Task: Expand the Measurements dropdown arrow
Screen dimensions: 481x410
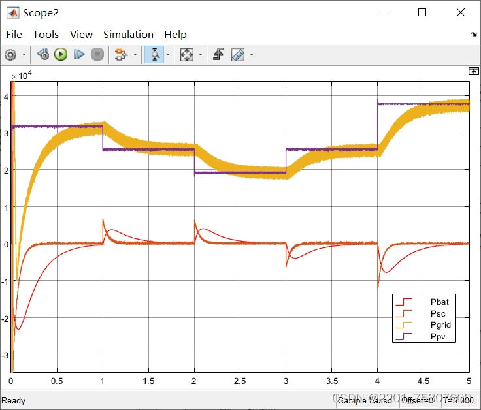Action: pos(252,55)
